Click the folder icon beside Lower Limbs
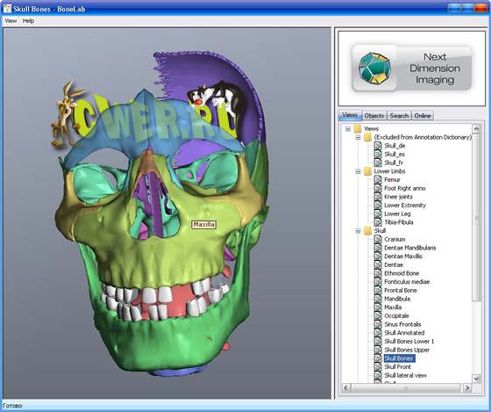The height and width of the screenshot is (412, 491). (367, 171)
